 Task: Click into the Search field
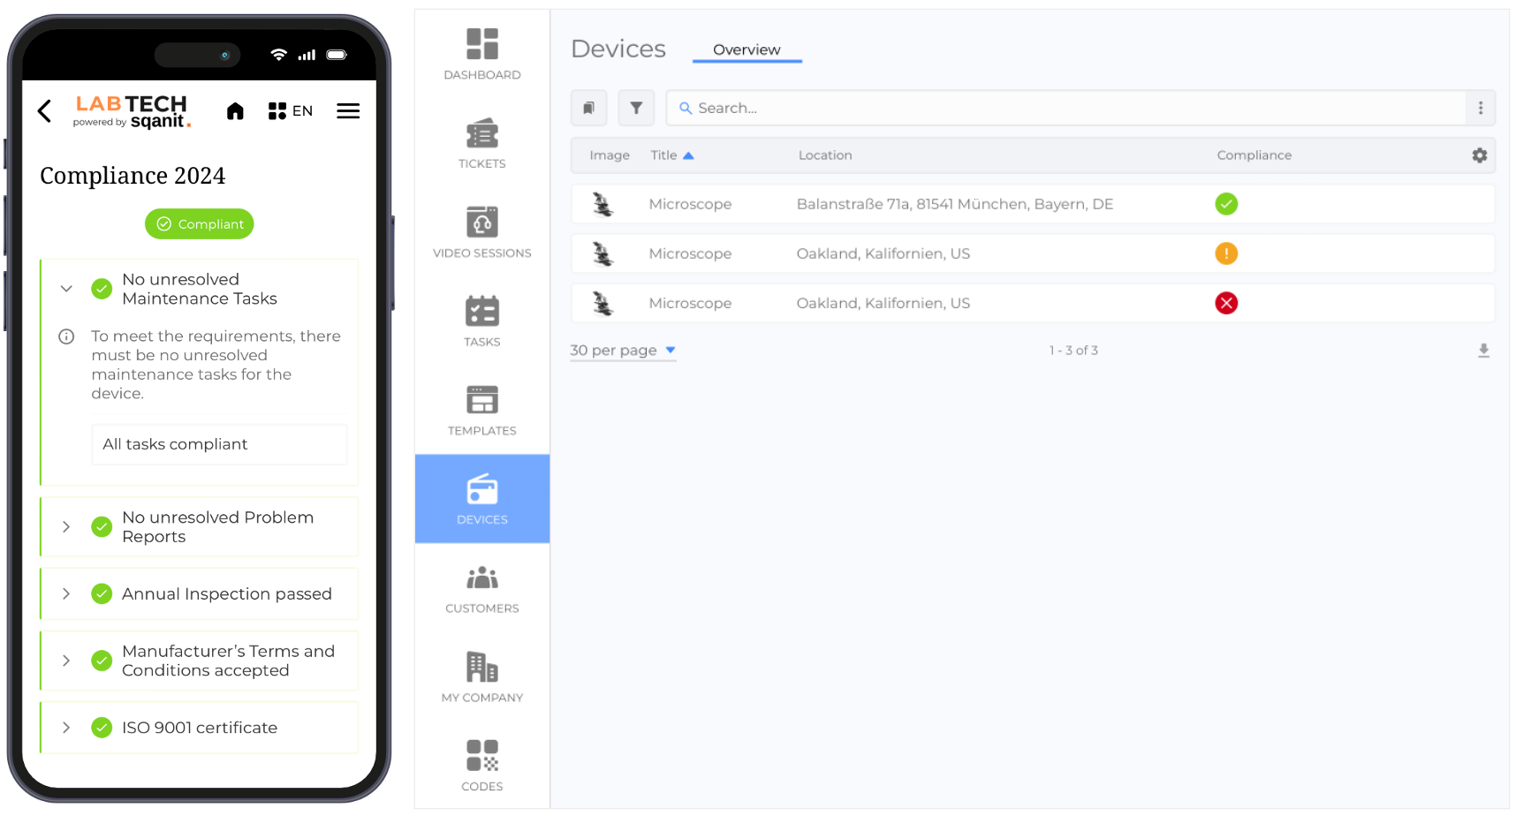click(1065, 108)
